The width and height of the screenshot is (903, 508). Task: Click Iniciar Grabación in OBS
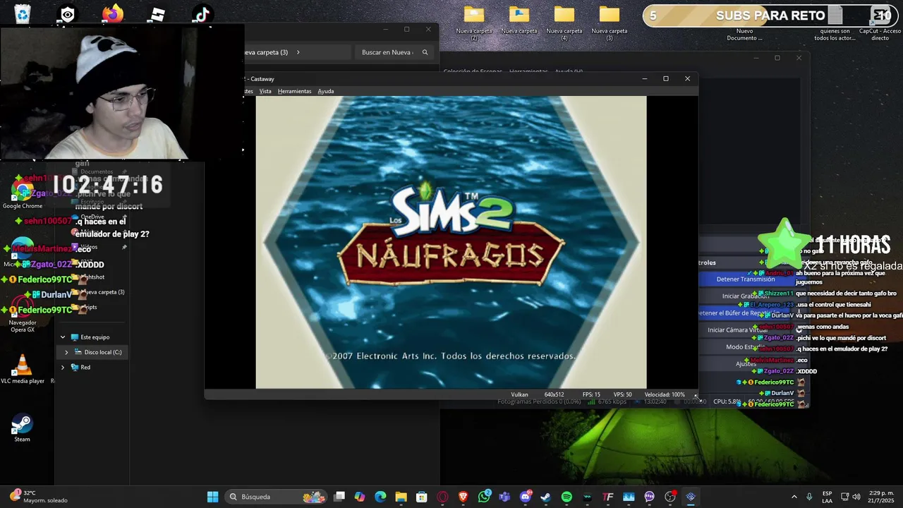pos(746,296)
